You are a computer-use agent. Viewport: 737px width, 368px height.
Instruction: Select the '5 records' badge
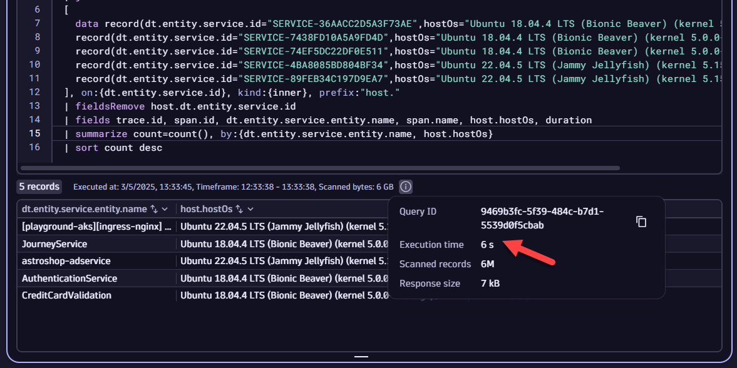tap(39, 187)
